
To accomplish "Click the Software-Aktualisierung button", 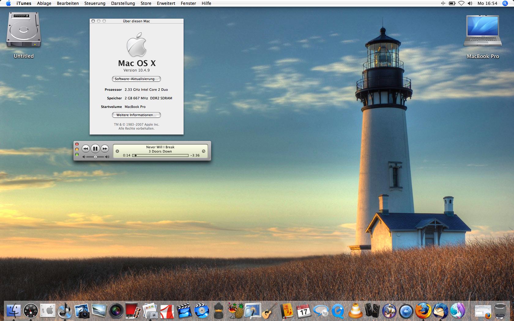I will 136,79.
